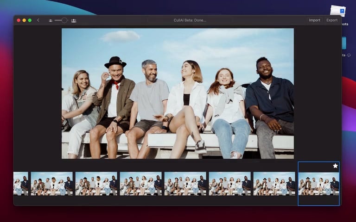356x222 pixels.
Task: Click the cloud download icon on desktop
Action: 349,55
